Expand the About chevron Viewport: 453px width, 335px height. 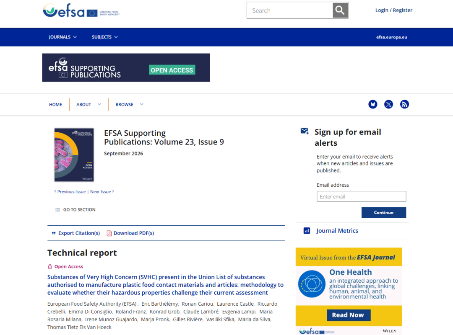tap(99, 104)
